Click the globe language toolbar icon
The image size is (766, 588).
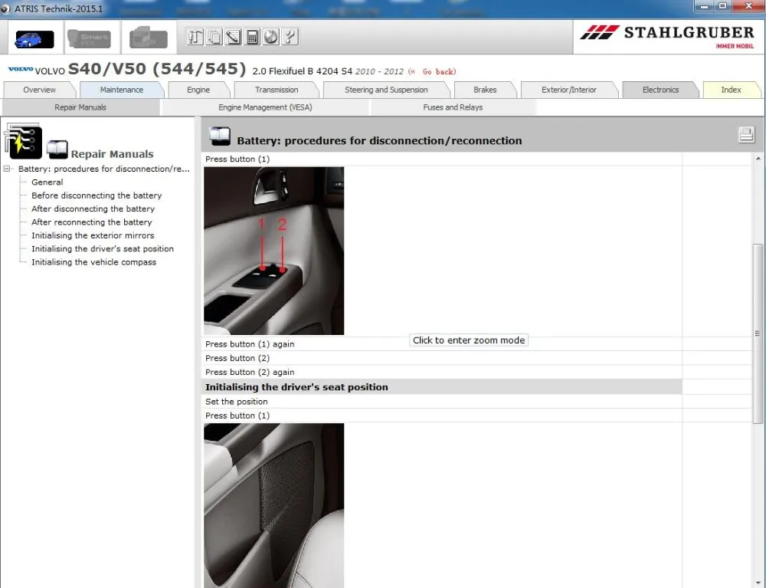pos(271,37)
